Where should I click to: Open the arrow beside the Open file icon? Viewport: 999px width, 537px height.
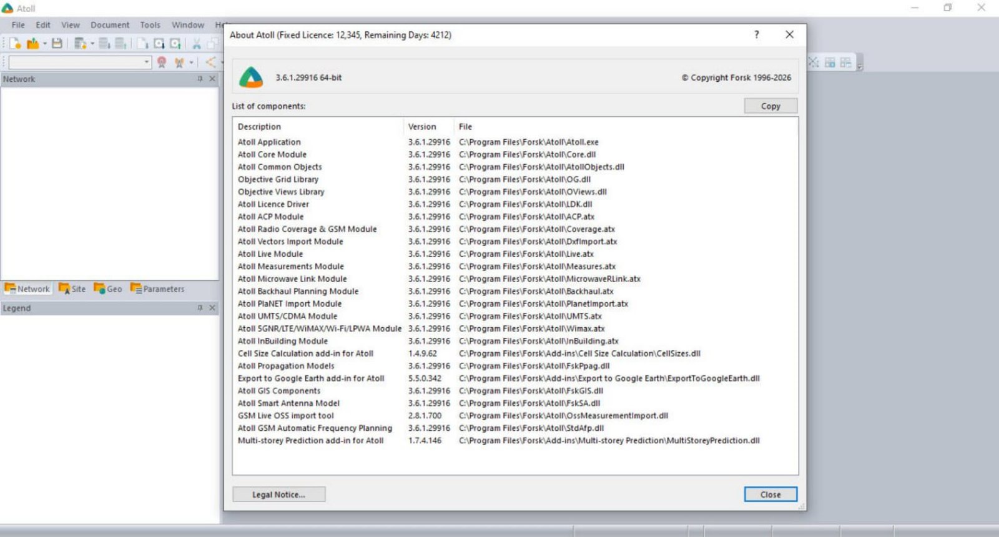click(45, 43)
